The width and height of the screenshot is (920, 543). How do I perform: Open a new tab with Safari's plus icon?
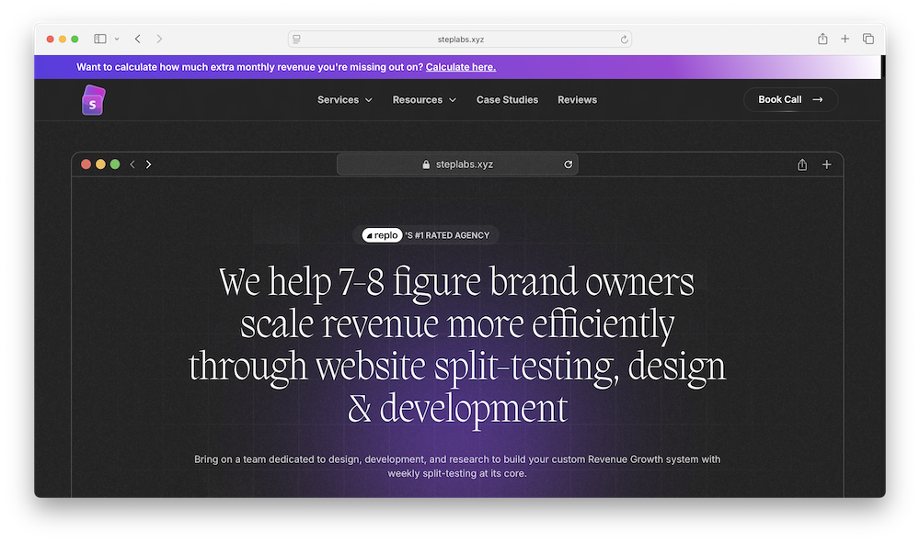pyautogui.click(x=845, y=39)
